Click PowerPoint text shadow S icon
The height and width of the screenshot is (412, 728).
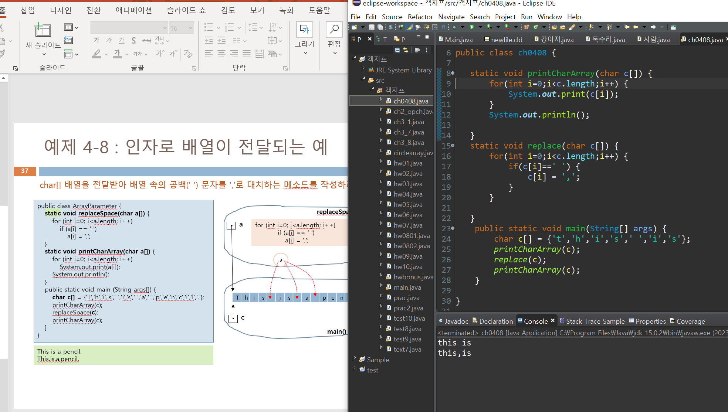(x=133, y=40)
